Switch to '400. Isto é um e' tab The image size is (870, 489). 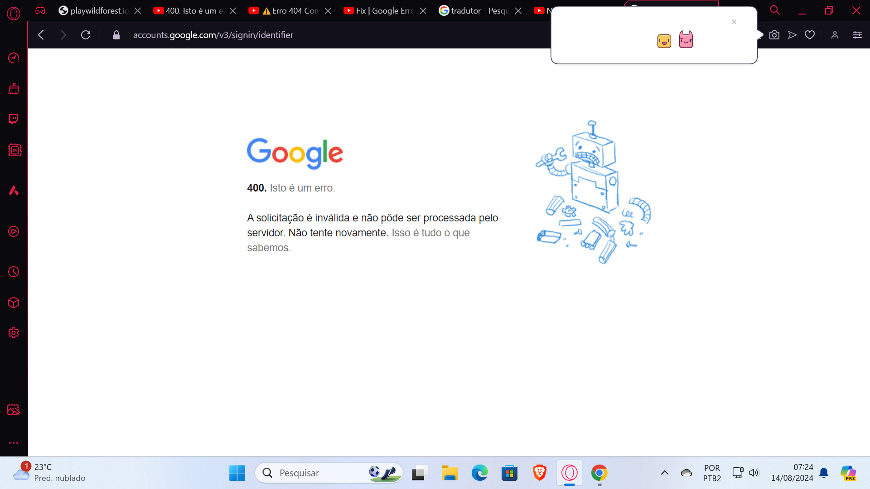tap(189, 10)
